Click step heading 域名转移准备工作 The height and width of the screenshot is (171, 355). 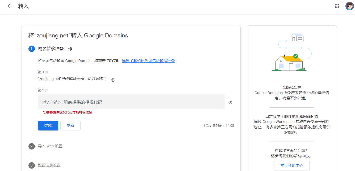pos(55,49)
